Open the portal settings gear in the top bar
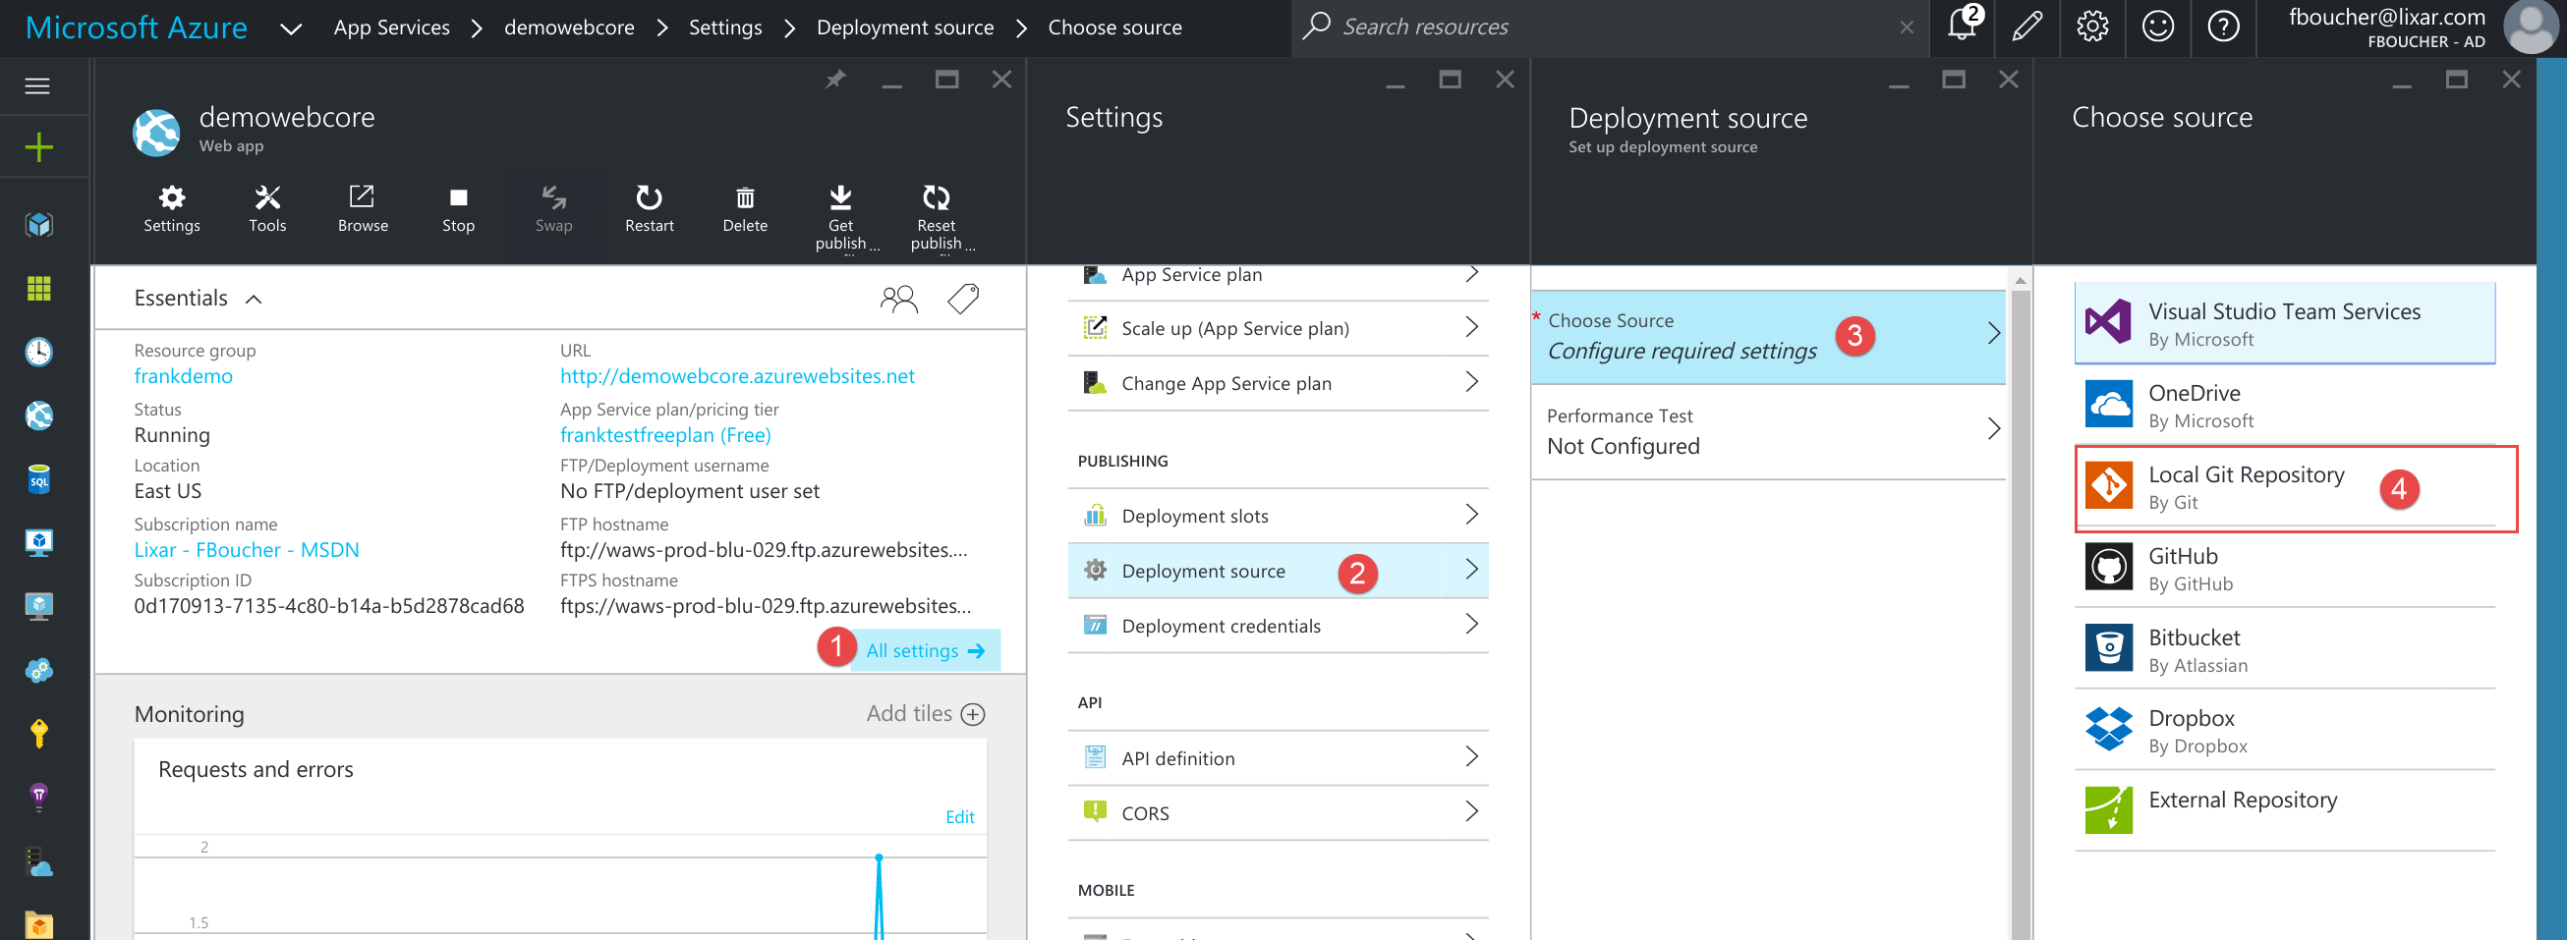The image size is (2567, 940). coord(2091,26)
